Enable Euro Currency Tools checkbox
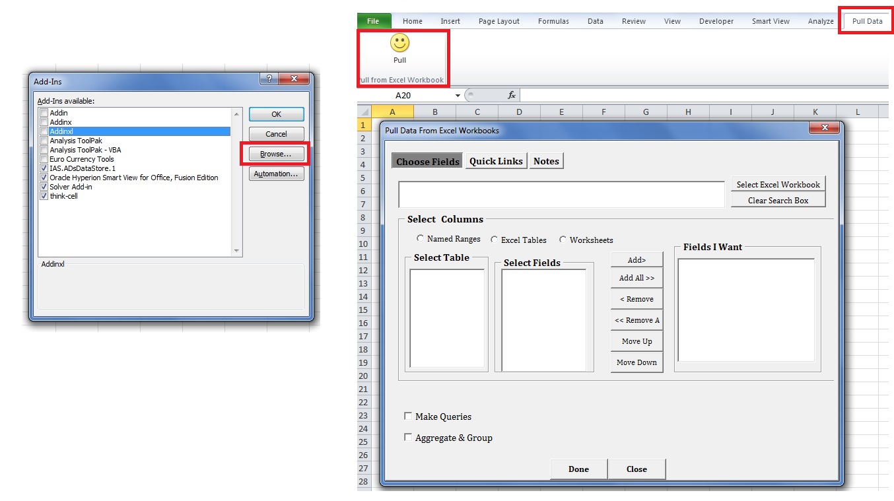894x501 pixels. coord(44,159)
